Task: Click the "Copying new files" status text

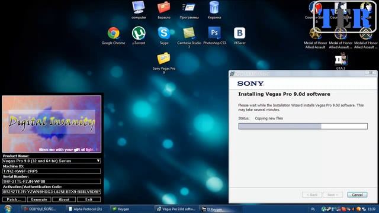Action: (x=269, y=118)
